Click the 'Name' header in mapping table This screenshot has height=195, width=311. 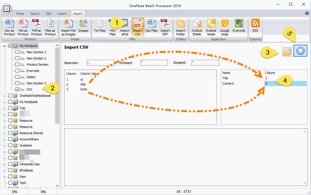click(226, 73)
